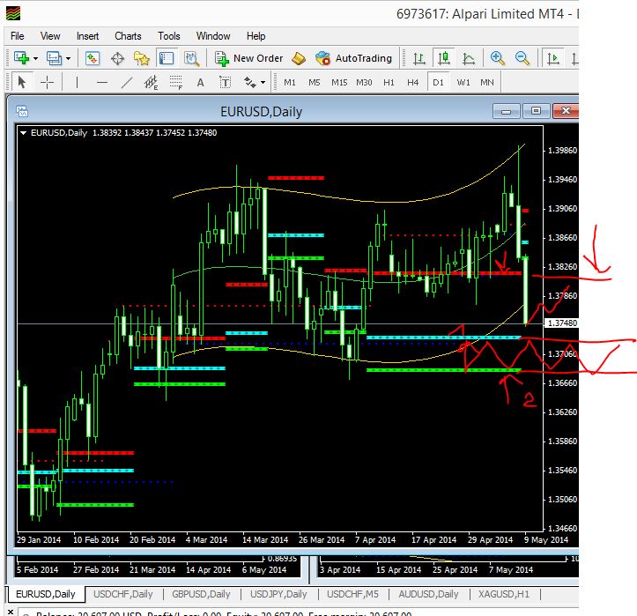This screenshot has height=616, width=637.
Task: Open a New Chart from toolbar icon
Action: point(21,58)
